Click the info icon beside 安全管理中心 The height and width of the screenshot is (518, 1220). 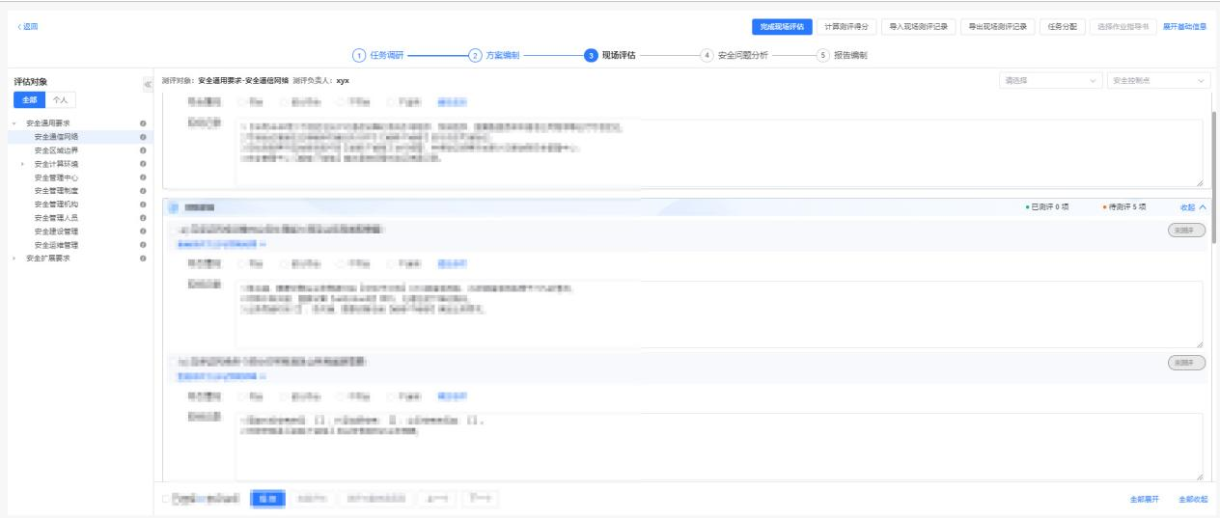[143, 177]
